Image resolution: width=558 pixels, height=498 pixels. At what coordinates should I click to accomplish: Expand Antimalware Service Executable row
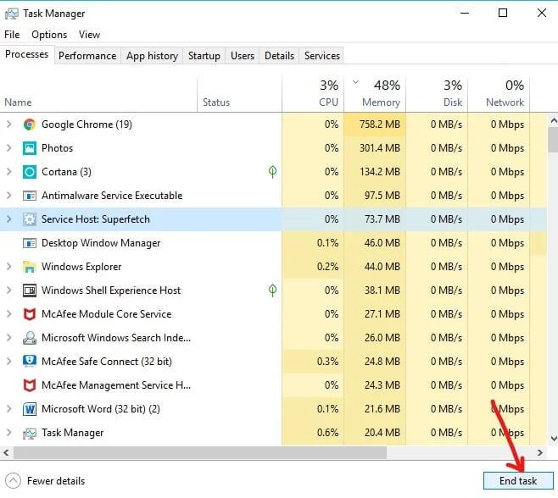pos(9,196)
